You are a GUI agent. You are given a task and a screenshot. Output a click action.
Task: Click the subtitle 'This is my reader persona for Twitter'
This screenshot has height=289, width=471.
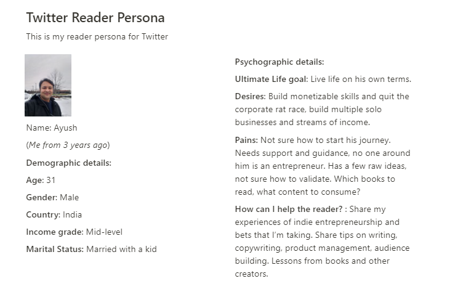pyautogui.click(x=97, y=37)
